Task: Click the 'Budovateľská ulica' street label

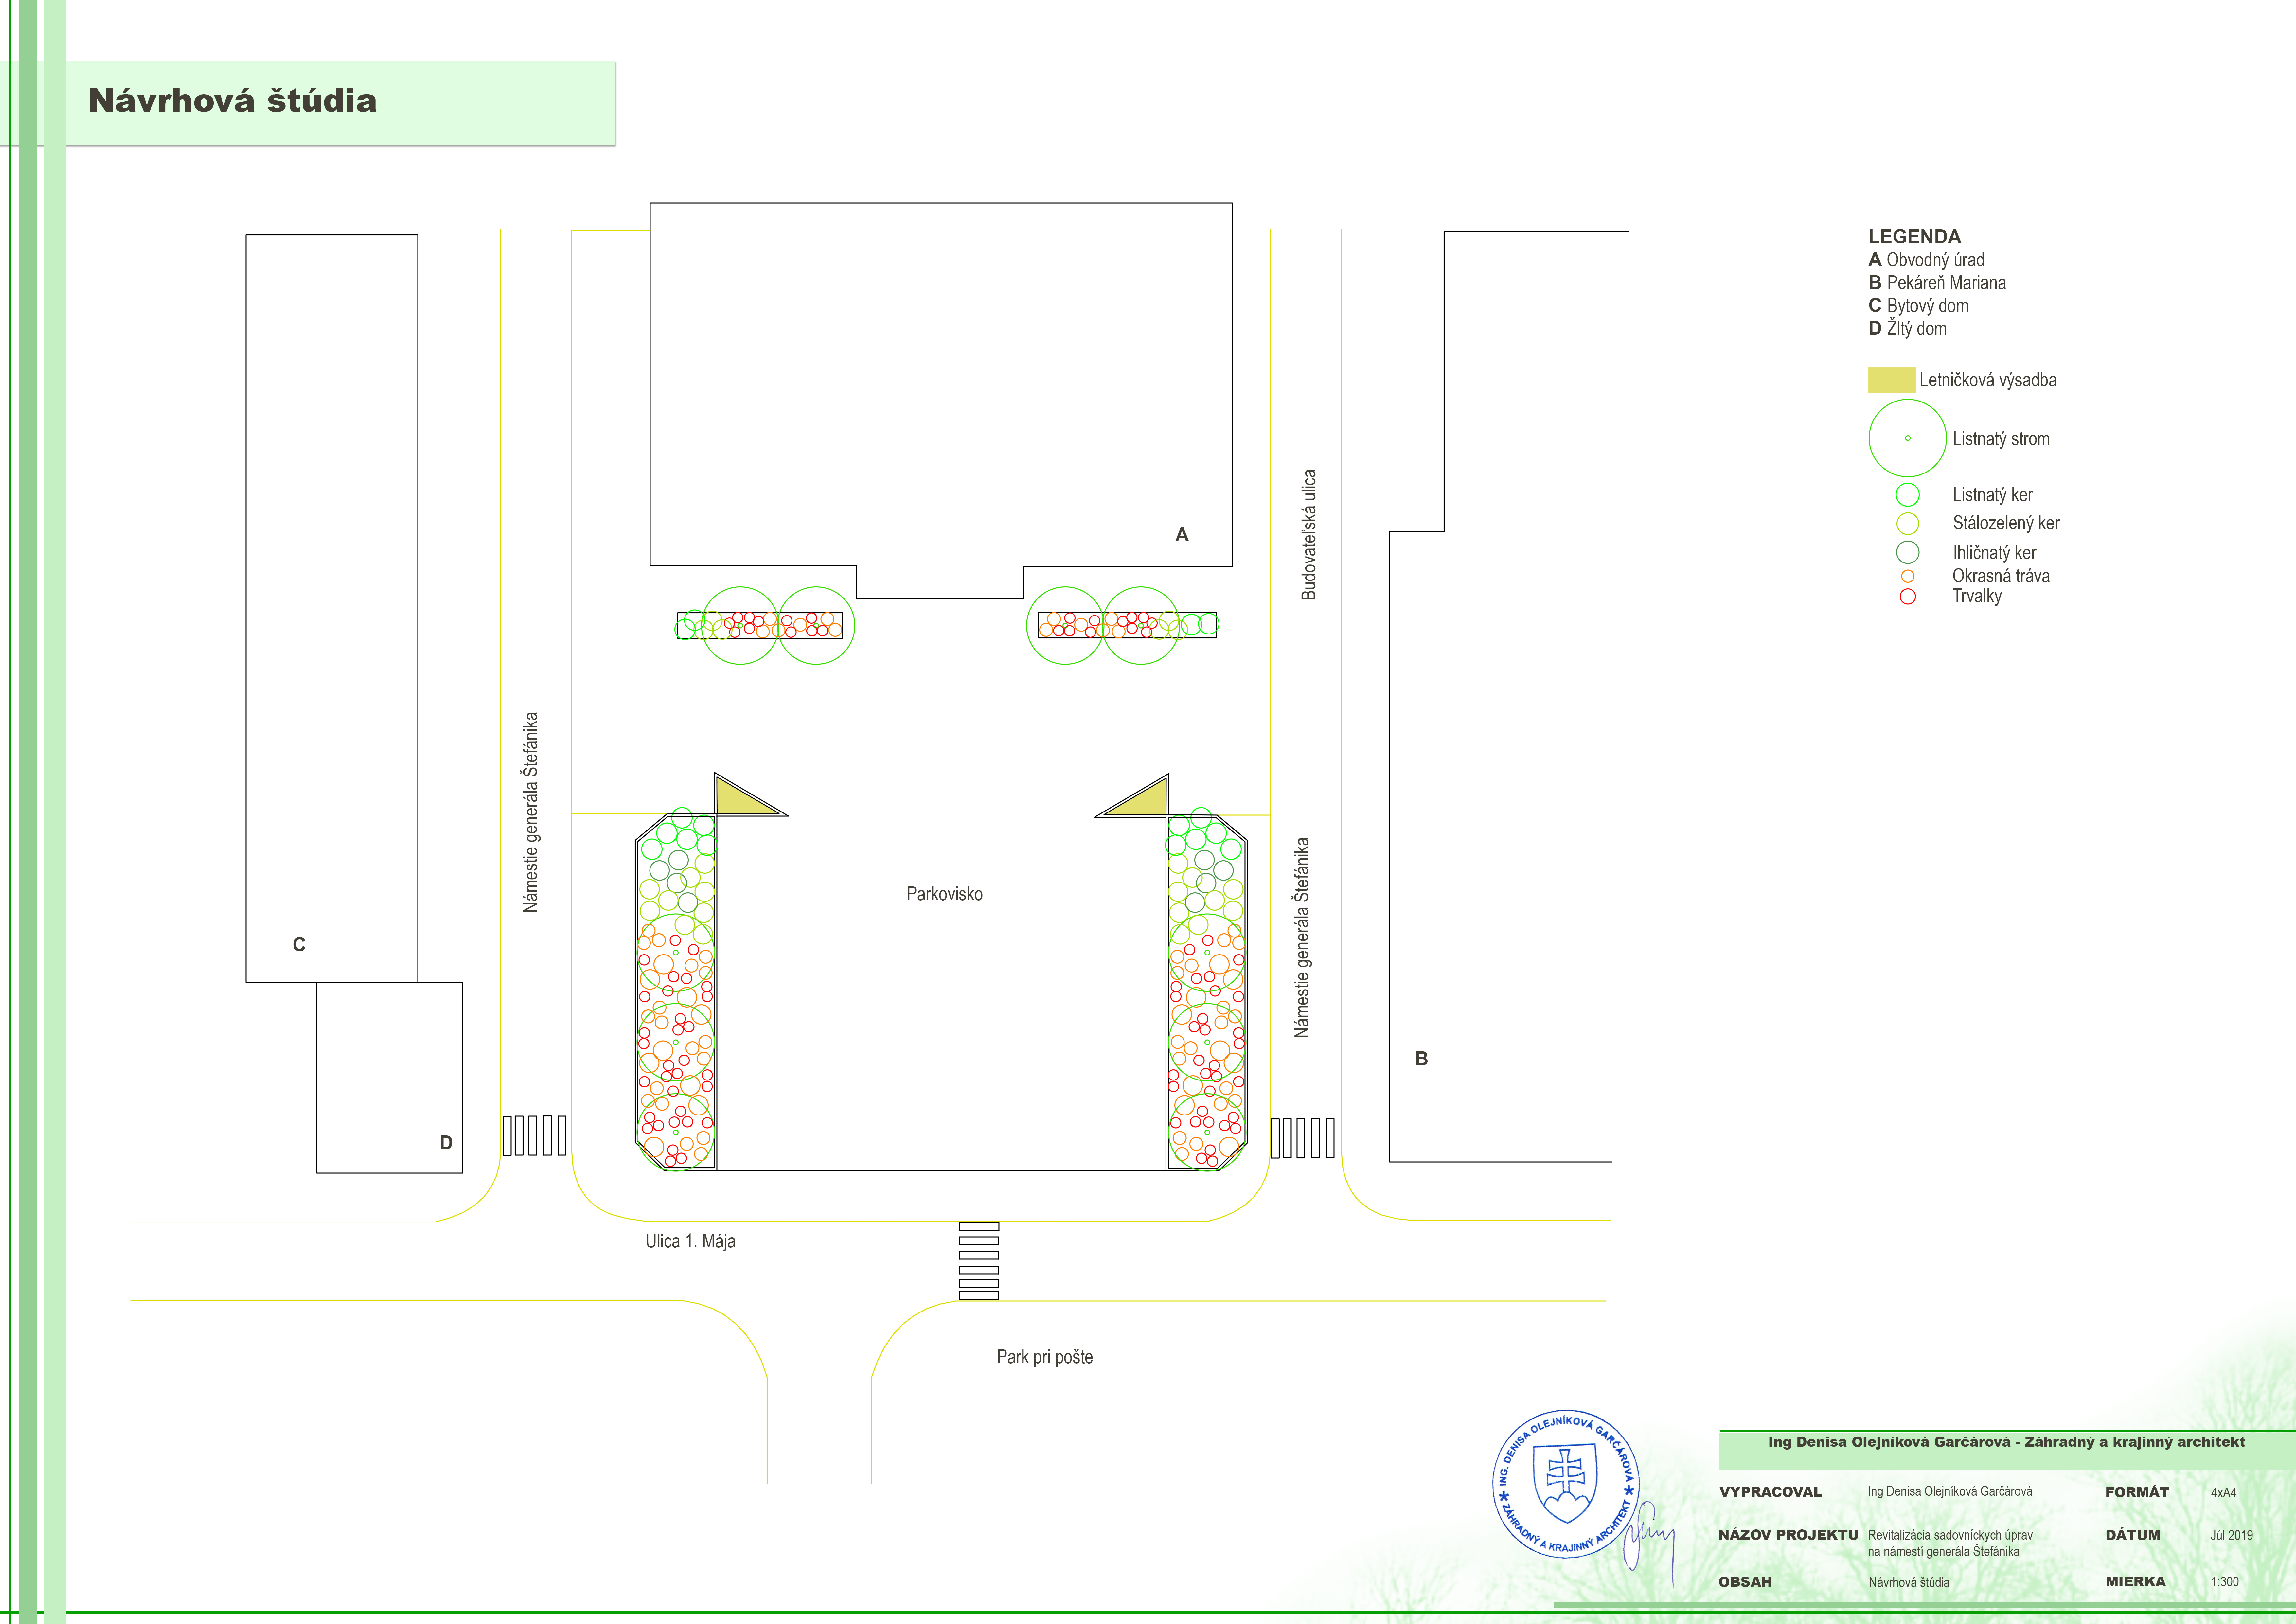Action: click(1309, 535)
